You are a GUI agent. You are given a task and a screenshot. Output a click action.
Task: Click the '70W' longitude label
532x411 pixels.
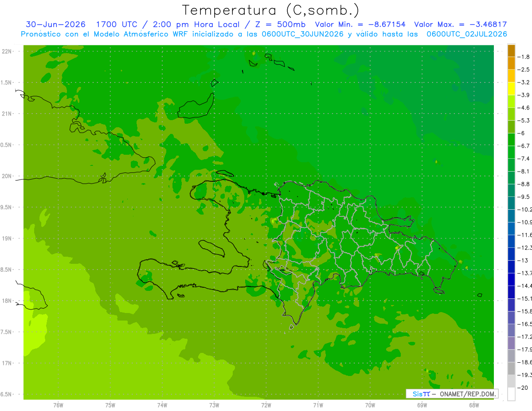pyautogui.click(x=370, y=405)
